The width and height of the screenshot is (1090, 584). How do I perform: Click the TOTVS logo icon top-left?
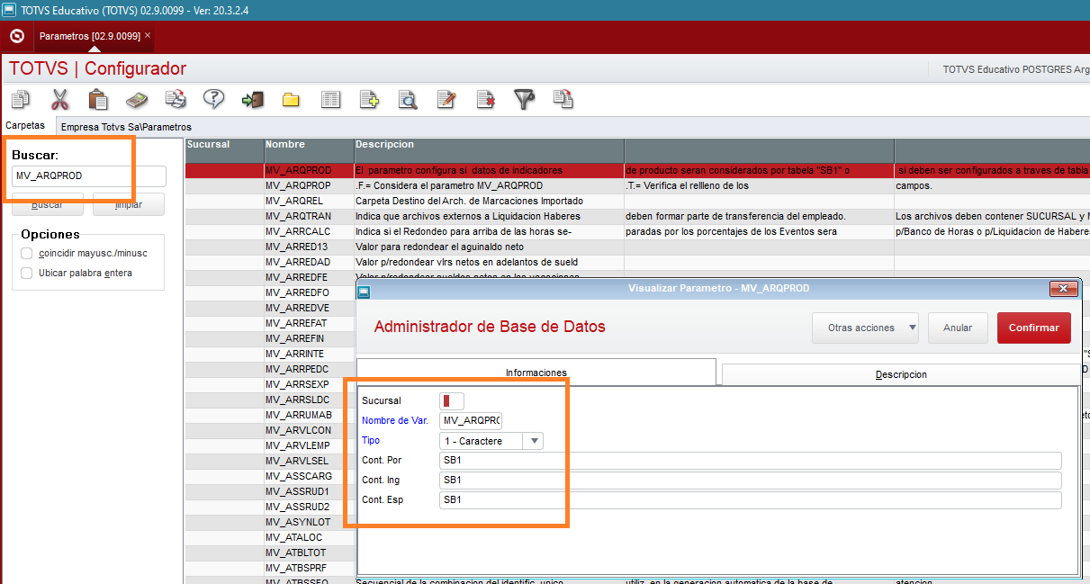pos(16,37)
